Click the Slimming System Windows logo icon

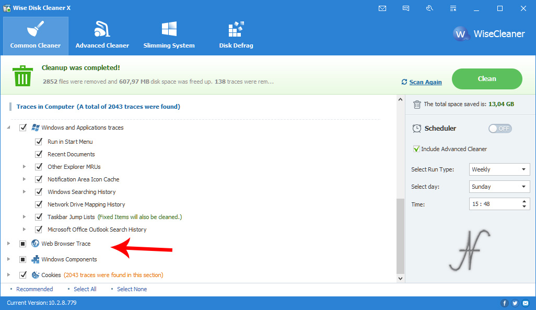[x=169, y=29]
